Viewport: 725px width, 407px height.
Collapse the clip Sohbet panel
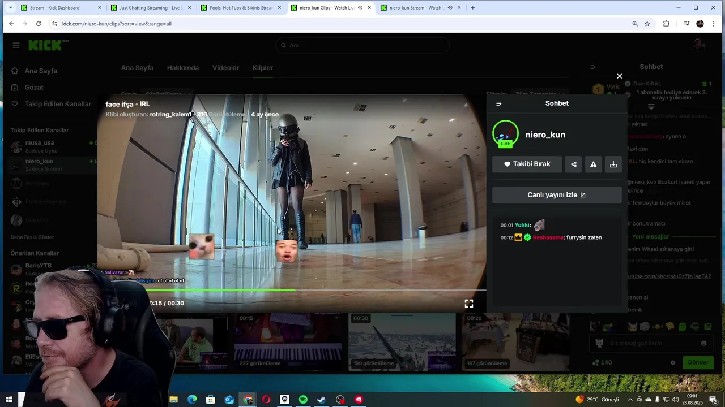click(x=498, y=103)
